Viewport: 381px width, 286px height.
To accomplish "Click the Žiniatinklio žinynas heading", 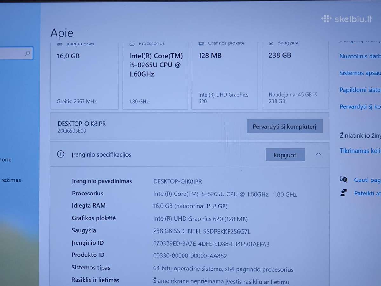I will [360, 136].
